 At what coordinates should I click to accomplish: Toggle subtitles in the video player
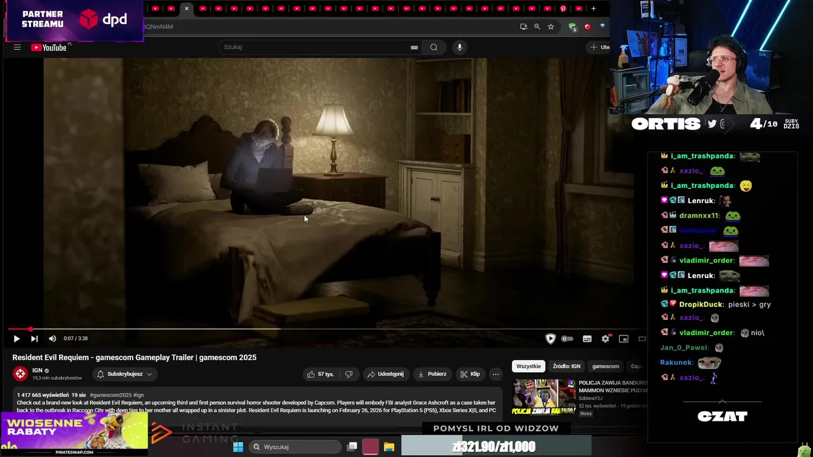pyautogui.click(x=587, y=339)
